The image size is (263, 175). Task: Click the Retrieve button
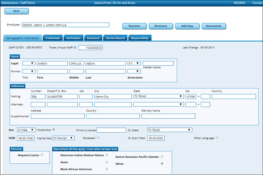coord(134,26)
